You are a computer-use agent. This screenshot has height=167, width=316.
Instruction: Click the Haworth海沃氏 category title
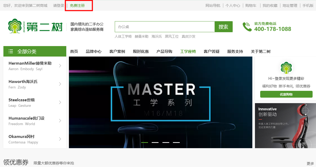coord(23,82)
